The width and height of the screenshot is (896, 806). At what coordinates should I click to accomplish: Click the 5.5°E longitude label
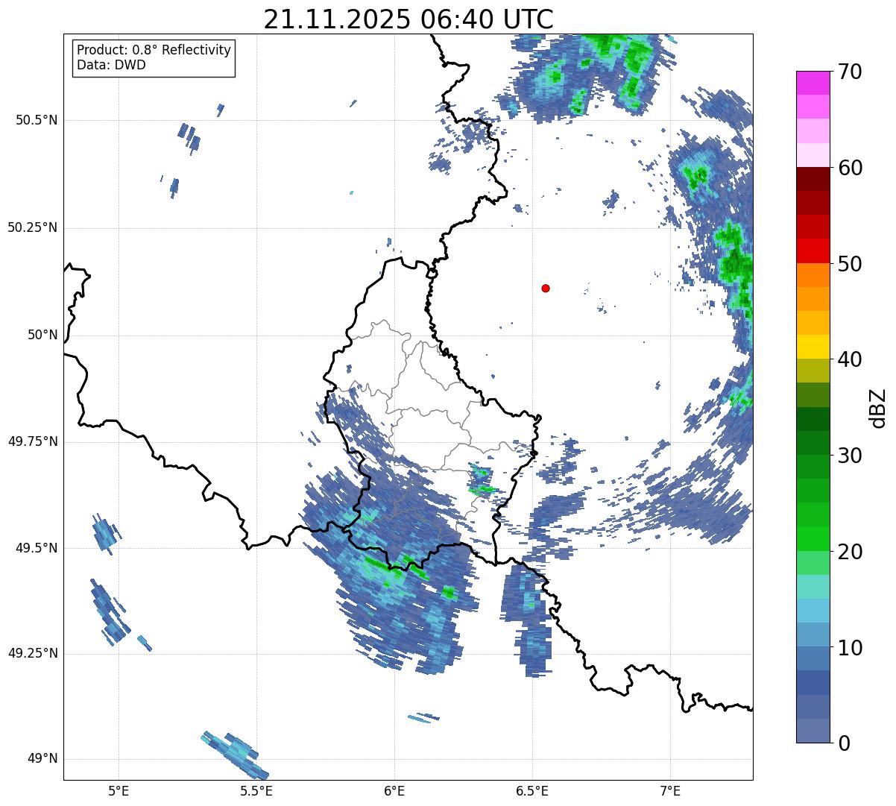256,791
